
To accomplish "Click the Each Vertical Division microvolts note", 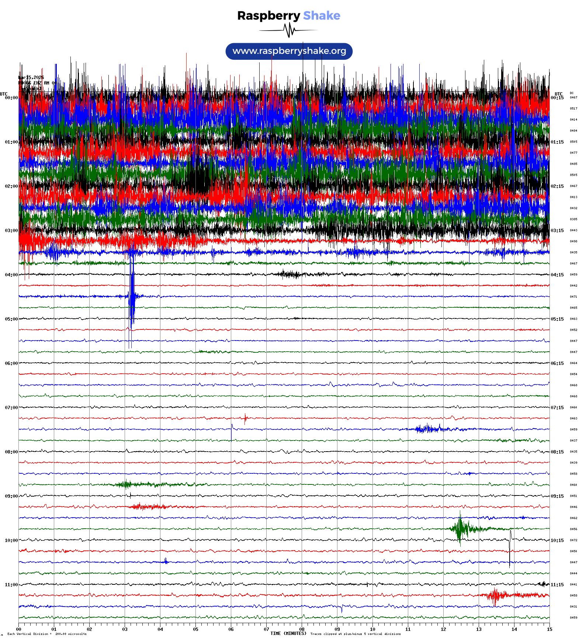I will click(x=47, y=634).
